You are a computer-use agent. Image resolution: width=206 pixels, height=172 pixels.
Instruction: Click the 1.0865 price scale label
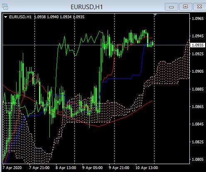[x=198, y=107]
